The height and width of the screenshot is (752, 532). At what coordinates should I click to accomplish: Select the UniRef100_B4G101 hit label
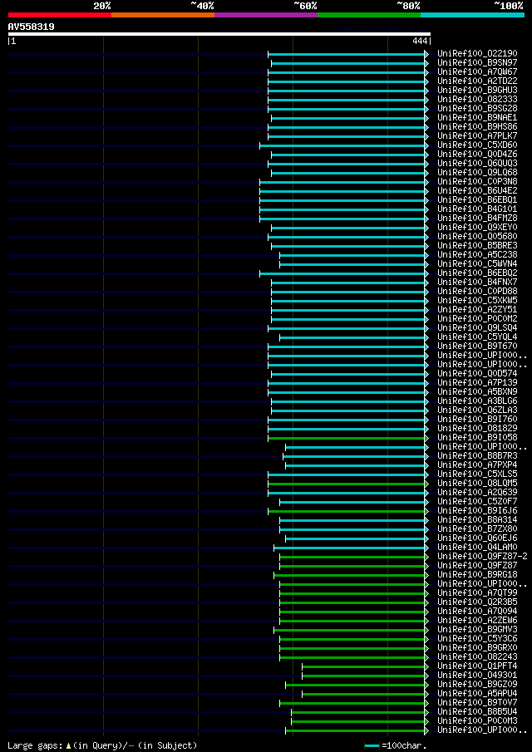coord(477,209)
